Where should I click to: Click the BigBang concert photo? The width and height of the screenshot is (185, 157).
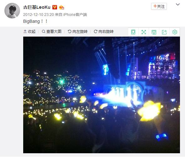[102, 95]
